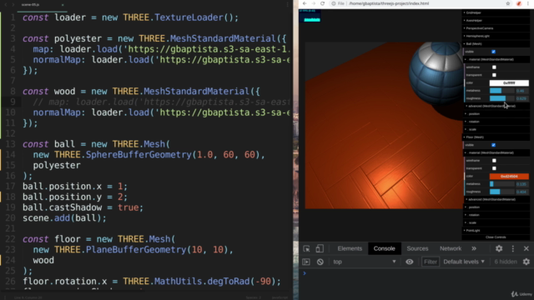Click the Close Controls button
Screen dimensions: 534x300
[496, 237]
